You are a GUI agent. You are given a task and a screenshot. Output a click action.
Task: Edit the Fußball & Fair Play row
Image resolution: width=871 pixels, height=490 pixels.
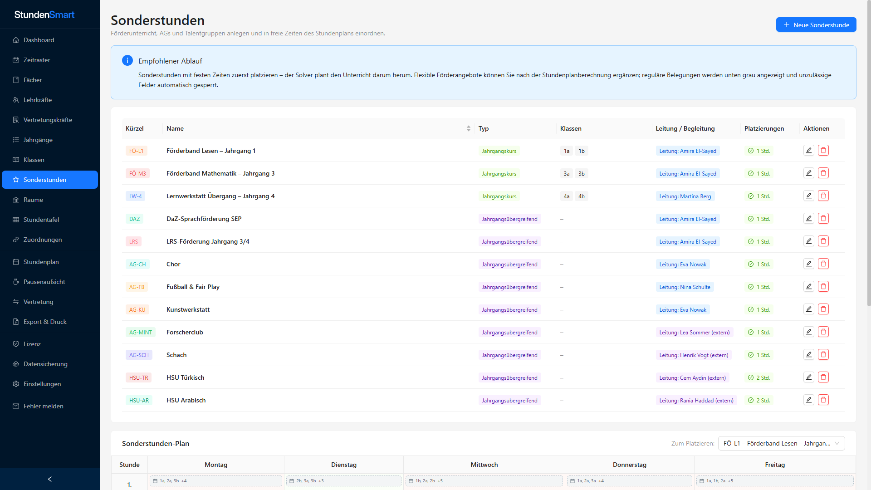(x=809, y=286)
